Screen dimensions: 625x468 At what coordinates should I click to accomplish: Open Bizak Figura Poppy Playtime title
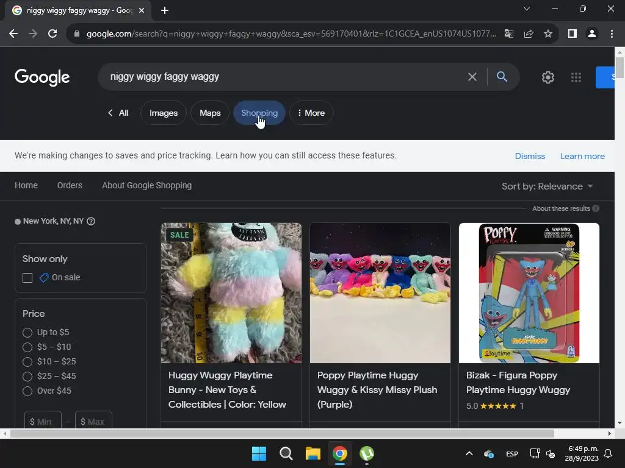pos(518,383)
